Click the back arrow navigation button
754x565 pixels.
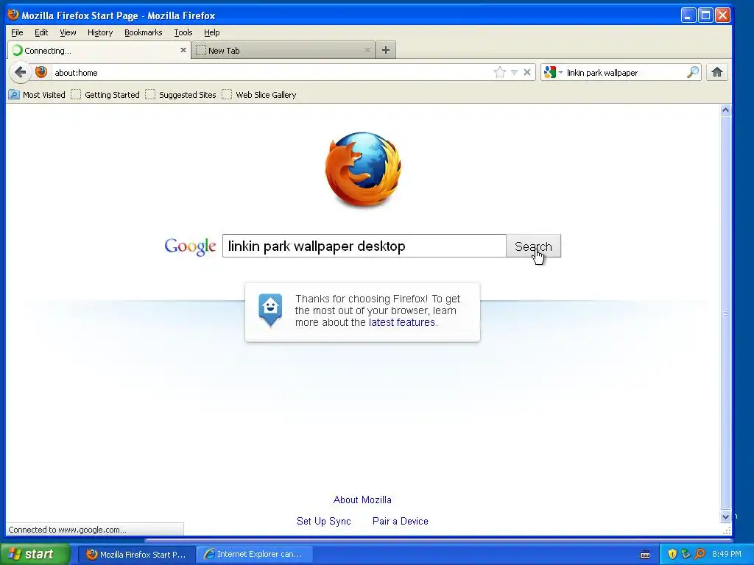[x=20, y=73]
